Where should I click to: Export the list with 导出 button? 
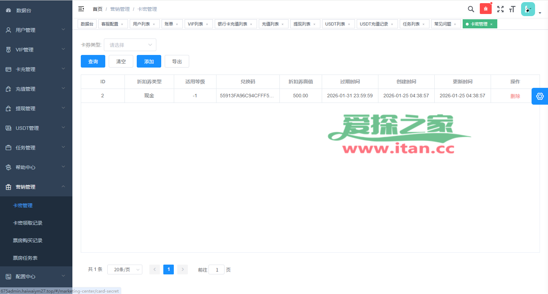click(177, 61)
